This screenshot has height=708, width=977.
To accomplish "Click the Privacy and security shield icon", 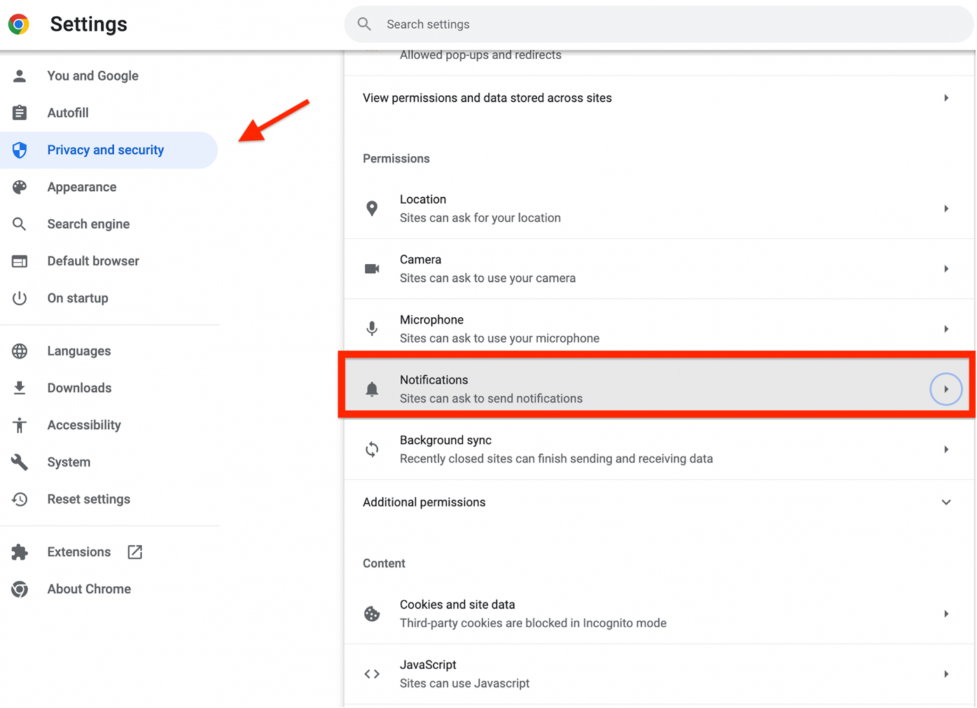I will 20,149.
